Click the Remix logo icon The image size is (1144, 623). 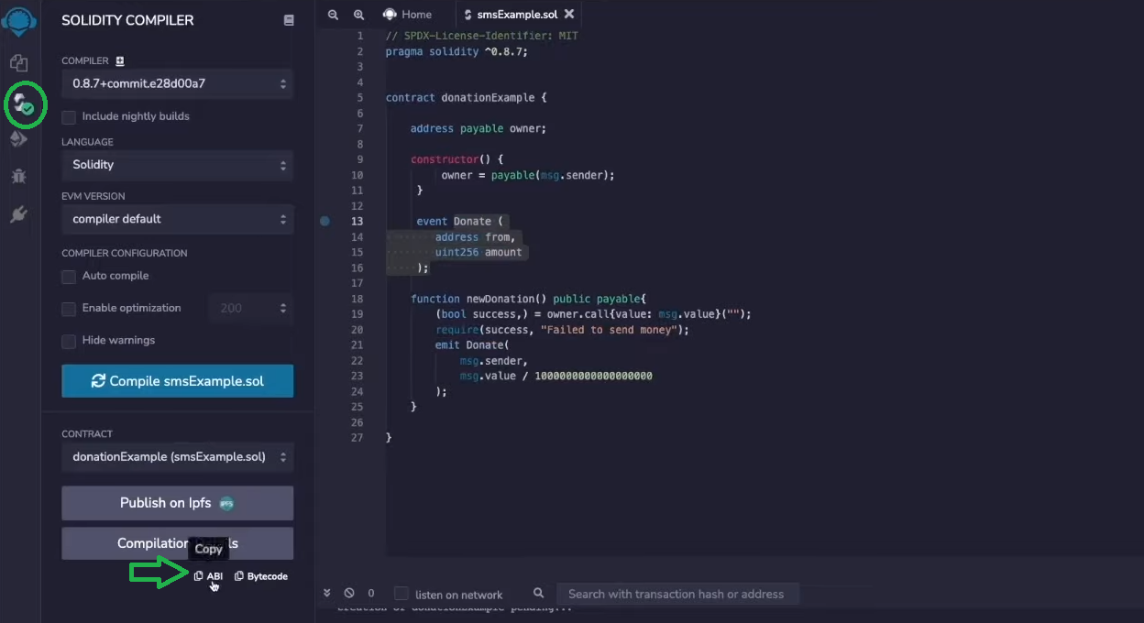(19, 20)
